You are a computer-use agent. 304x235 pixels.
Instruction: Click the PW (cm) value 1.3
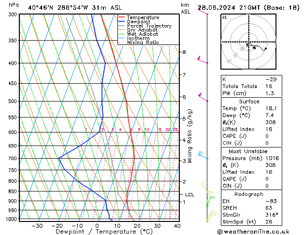point(270,93)
